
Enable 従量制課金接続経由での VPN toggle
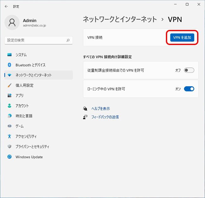click(189, 70)
